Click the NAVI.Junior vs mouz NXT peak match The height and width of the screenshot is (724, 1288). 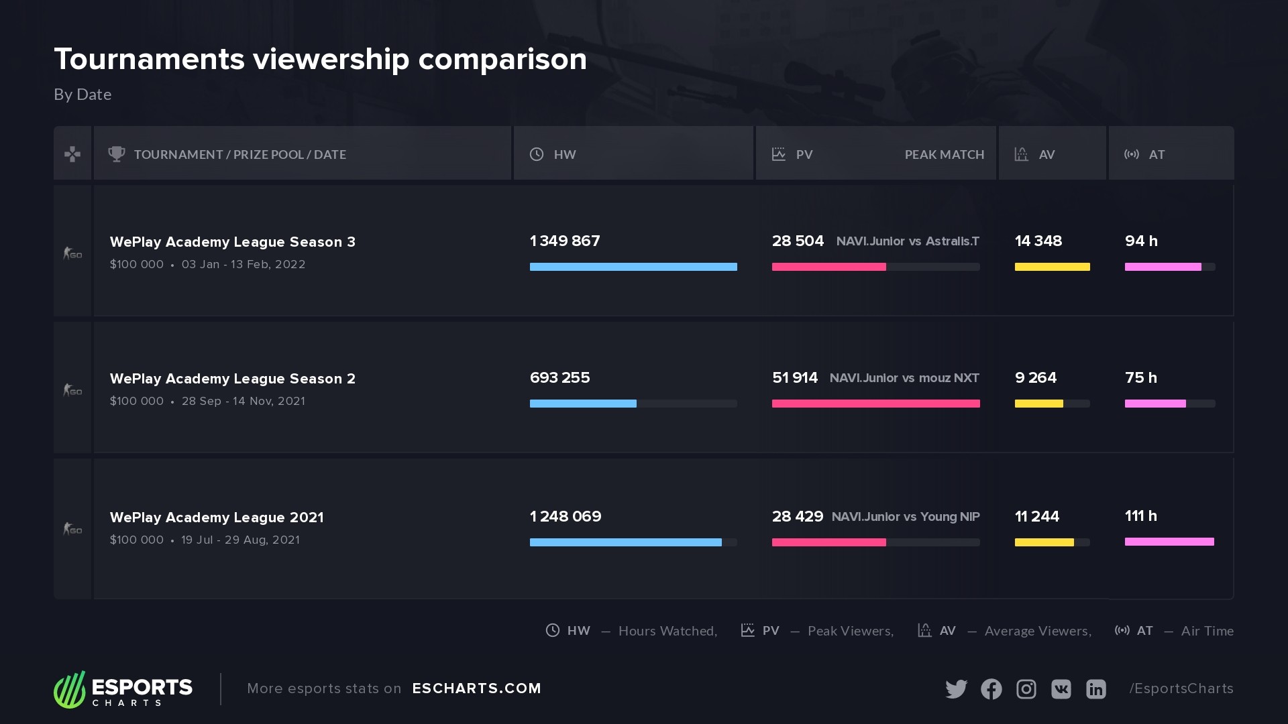tap(904, 378)
